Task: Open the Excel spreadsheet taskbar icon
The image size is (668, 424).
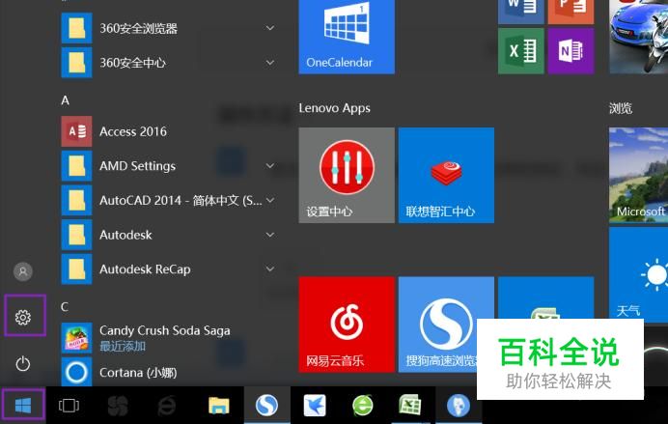Action: pos(410,406)
